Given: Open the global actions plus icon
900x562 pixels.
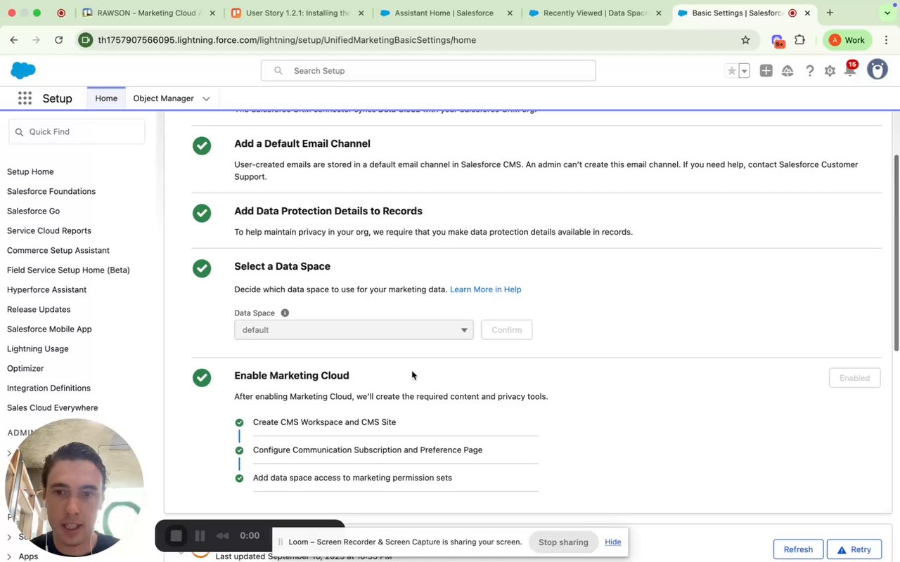Looking at the screenshot, I should click(x=766, y=71).
